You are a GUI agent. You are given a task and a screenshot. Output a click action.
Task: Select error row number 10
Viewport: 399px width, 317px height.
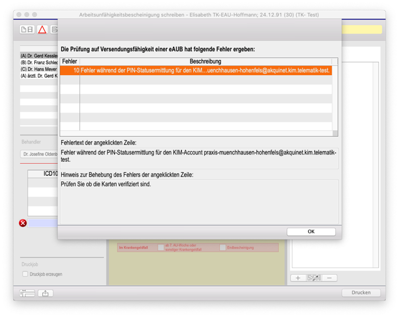pos(196,70)
